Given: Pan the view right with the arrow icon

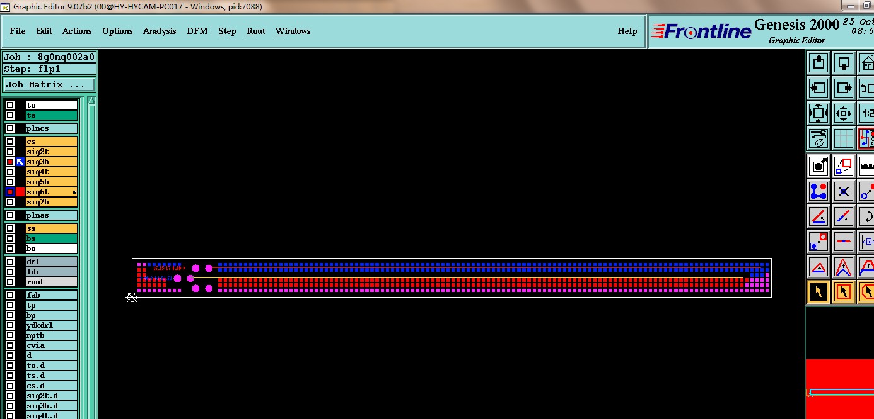Looking at the screenshot, I should [x=844, y=87].
